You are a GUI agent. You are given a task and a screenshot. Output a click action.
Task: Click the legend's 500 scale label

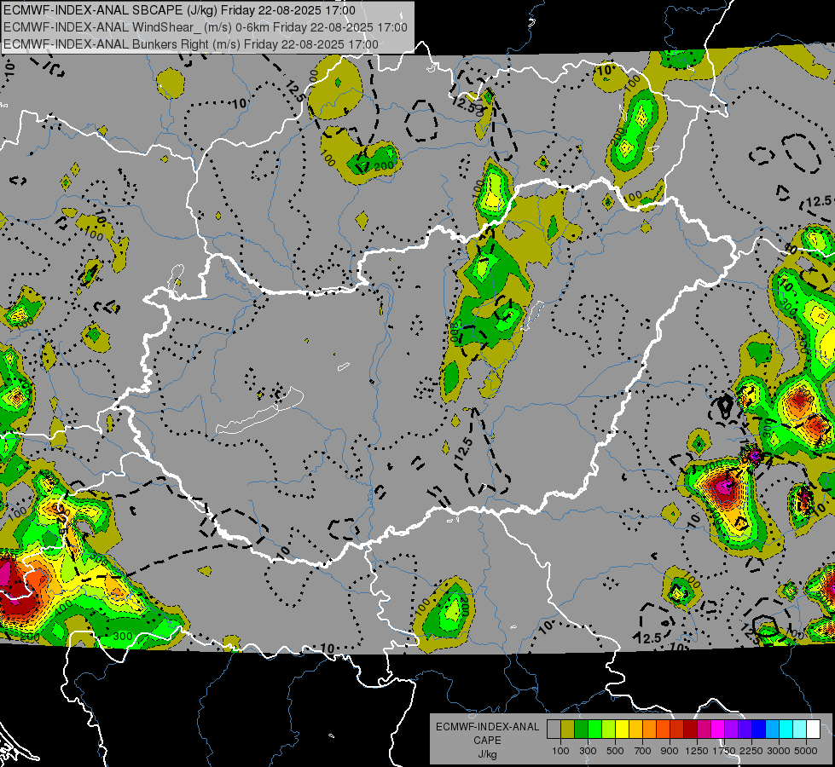615,751
